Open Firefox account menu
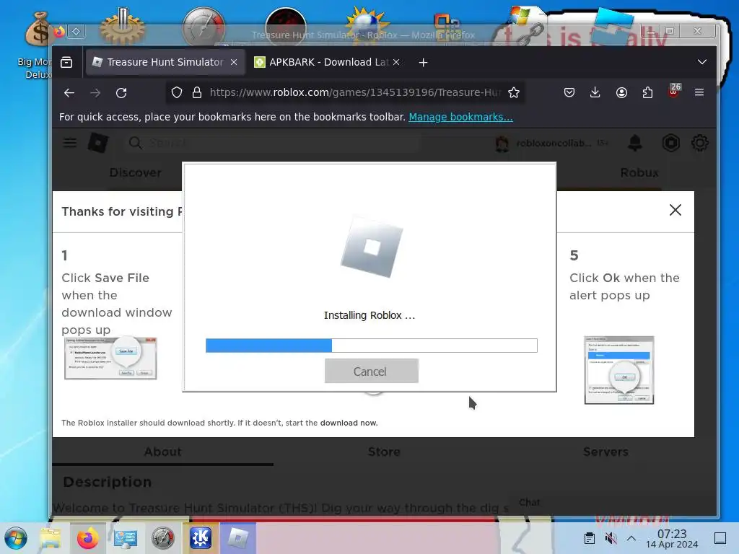This screenshot has width=739, height=554. [621, 93]
